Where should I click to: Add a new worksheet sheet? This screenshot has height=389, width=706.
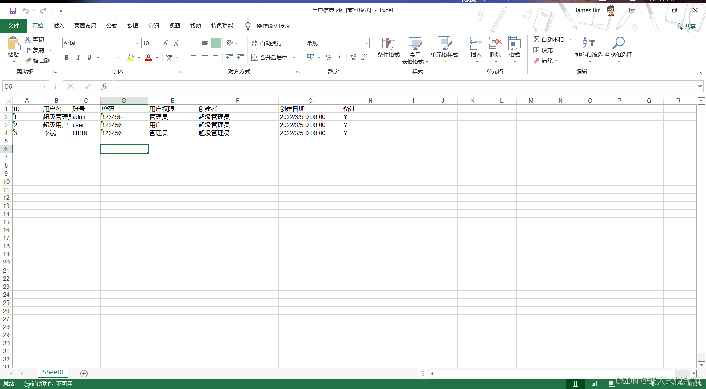click(x=84, y=373)
